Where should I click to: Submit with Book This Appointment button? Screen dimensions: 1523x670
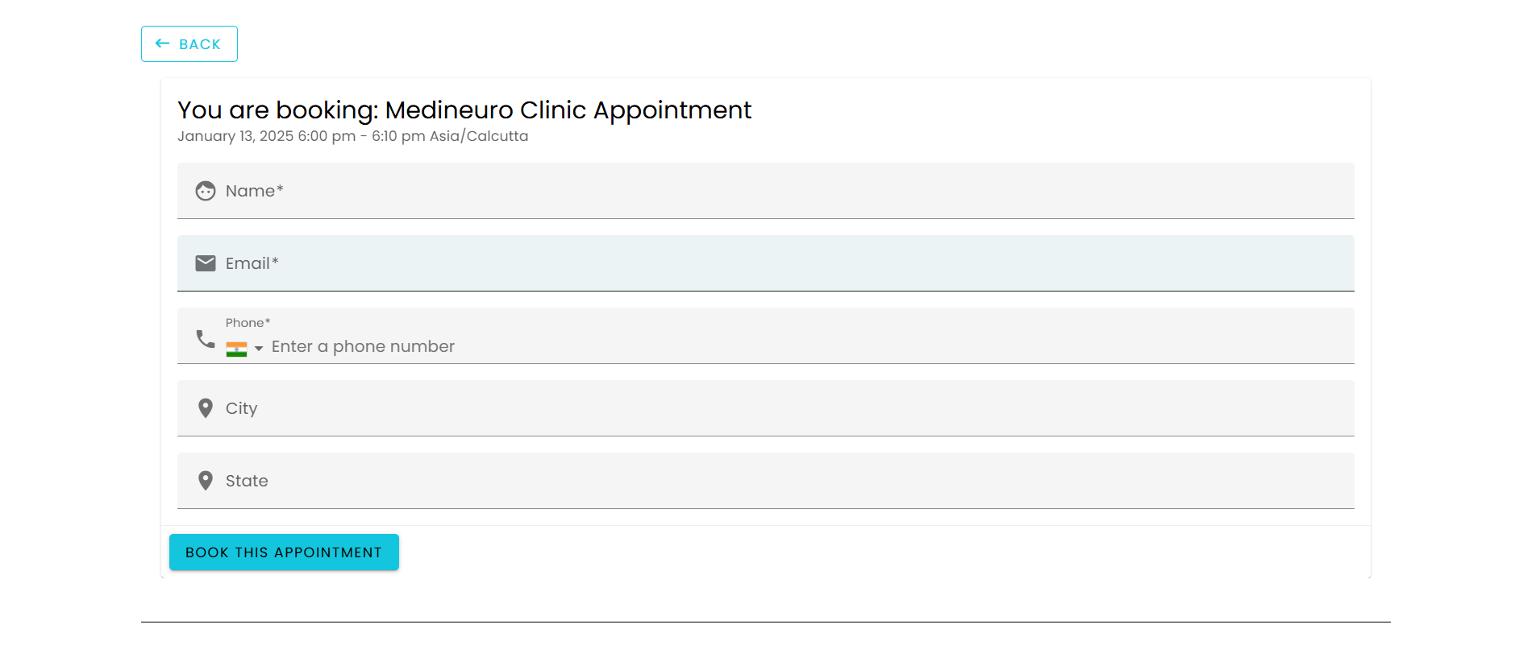pyautogui.click(x=284, y=552)
